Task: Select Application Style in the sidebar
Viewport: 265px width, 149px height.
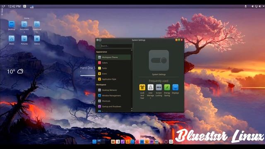Action: pos(113,79)
